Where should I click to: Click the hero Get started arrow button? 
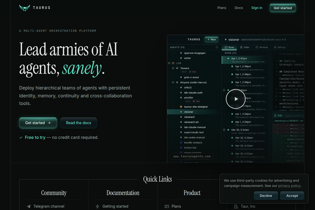point(38,123)
